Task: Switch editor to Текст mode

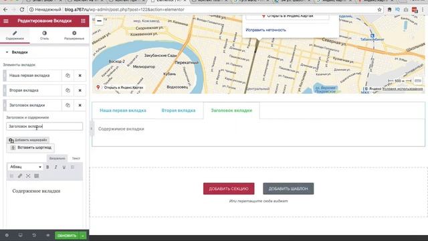Action: [x=76, y=158]
